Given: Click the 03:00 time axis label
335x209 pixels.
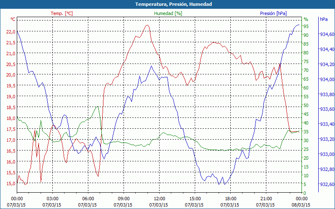Looking at the screenshot, I should point(52,199).
